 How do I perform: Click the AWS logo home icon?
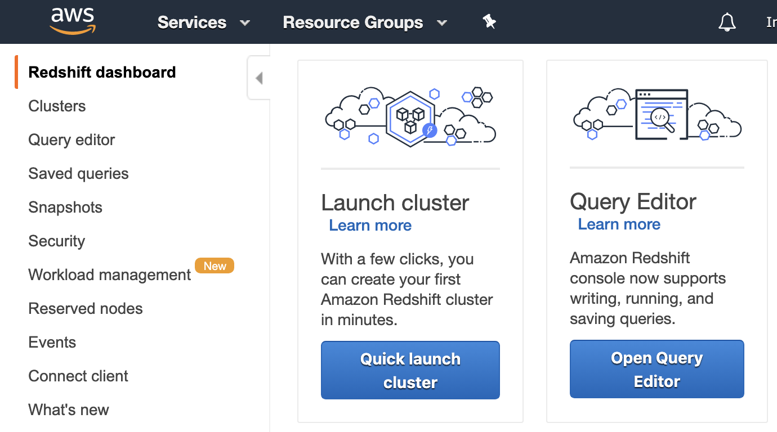click(x=73, y=21)
